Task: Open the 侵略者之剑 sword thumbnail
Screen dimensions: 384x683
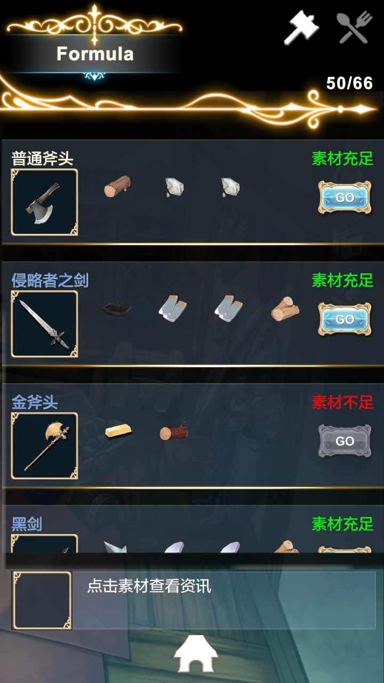Action: (44, 324)
